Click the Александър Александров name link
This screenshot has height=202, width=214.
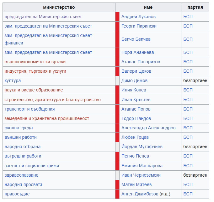pos(148,128)
